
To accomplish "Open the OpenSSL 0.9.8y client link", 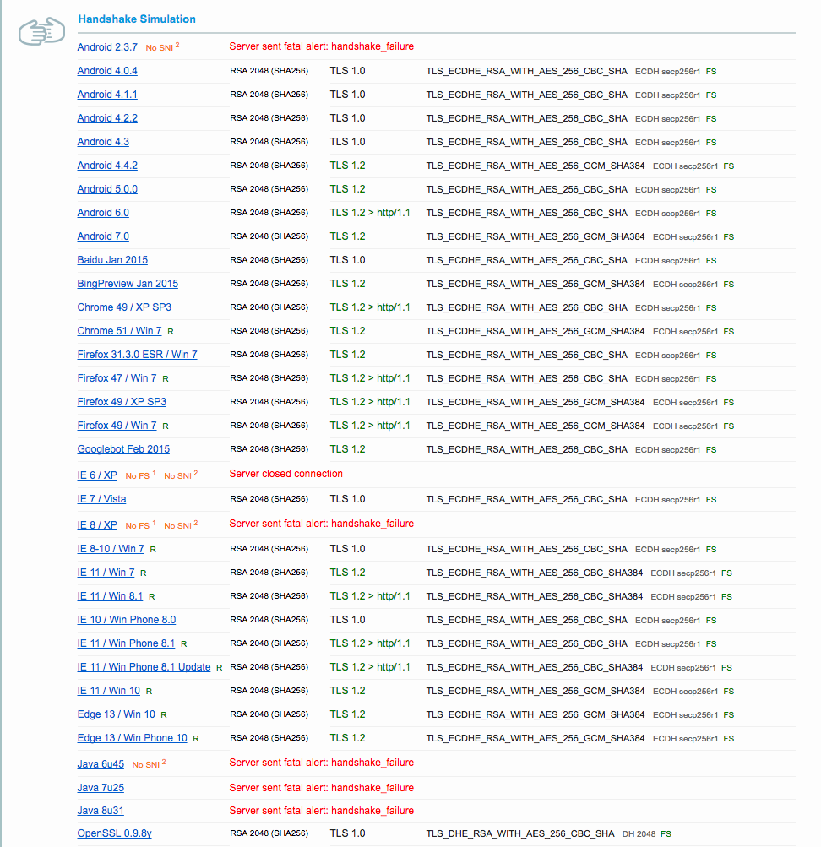I will point(115,833).
